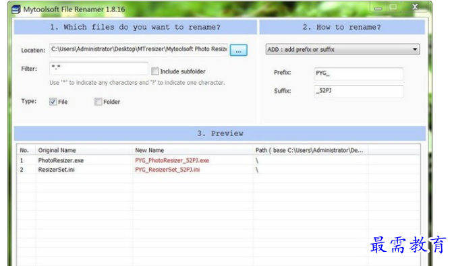
Task: Select the ResizerSet.ini row
Action: (x=218, y=170)
